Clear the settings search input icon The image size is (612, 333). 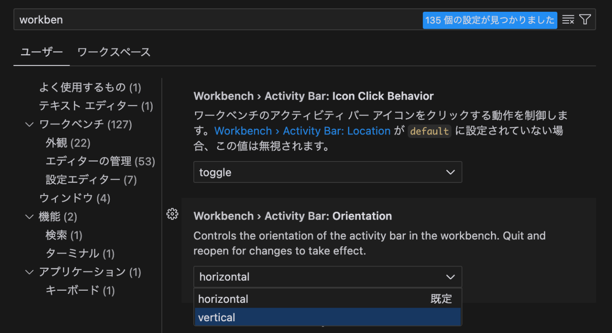point(568,20)
